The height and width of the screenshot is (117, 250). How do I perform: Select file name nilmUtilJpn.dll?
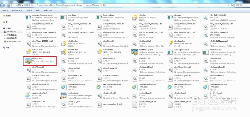point(180,58)
